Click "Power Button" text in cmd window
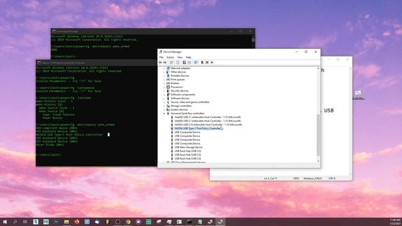Viewport: 402px width, 226px height. pyautogui.click(x=52, y=118)
